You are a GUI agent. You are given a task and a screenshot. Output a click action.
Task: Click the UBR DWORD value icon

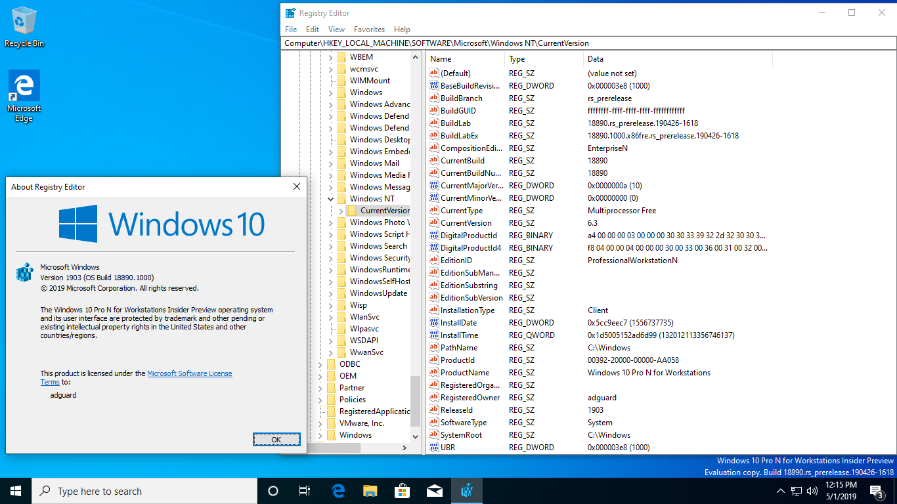tap(433, 448)
